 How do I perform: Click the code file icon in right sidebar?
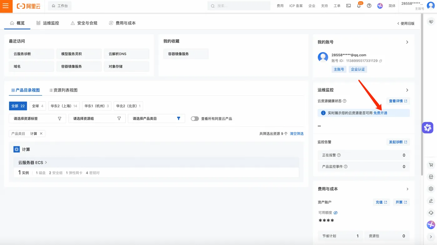(431, 177)
